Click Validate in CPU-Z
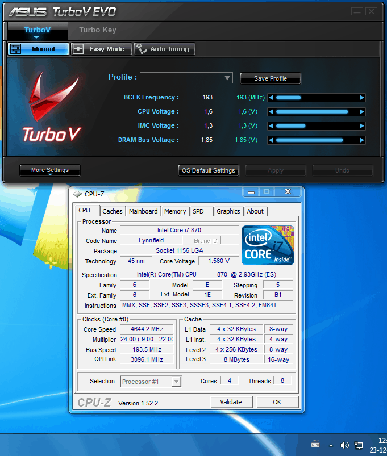The image size is (387, 456). click(231, 402)
